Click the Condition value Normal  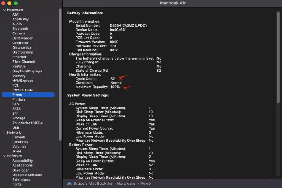pos(116,83)
